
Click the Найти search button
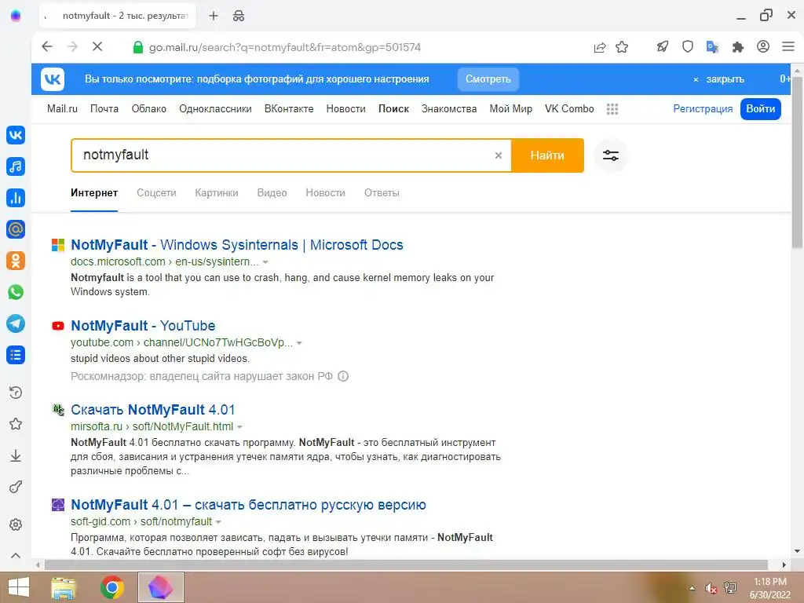point(547,155)
